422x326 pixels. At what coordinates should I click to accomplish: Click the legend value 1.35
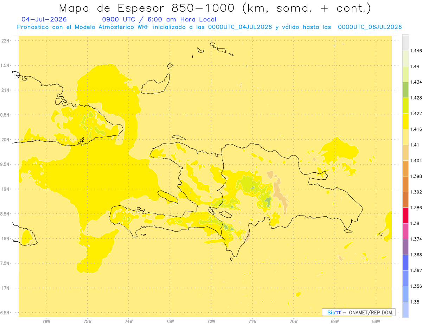415,302
